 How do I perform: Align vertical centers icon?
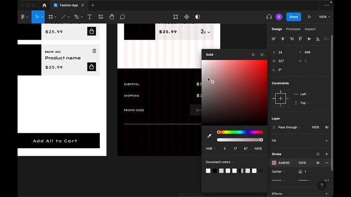coord(309,39)
